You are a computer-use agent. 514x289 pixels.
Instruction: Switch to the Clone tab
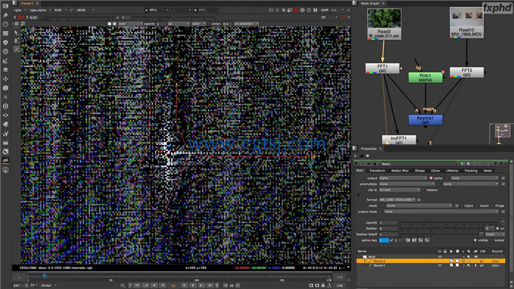(436, 171)
